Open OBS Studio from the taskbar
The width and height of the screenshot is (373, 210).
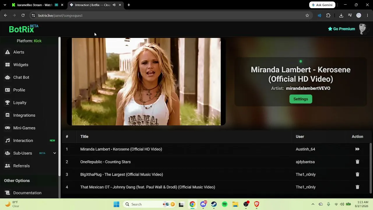[246, 204]
